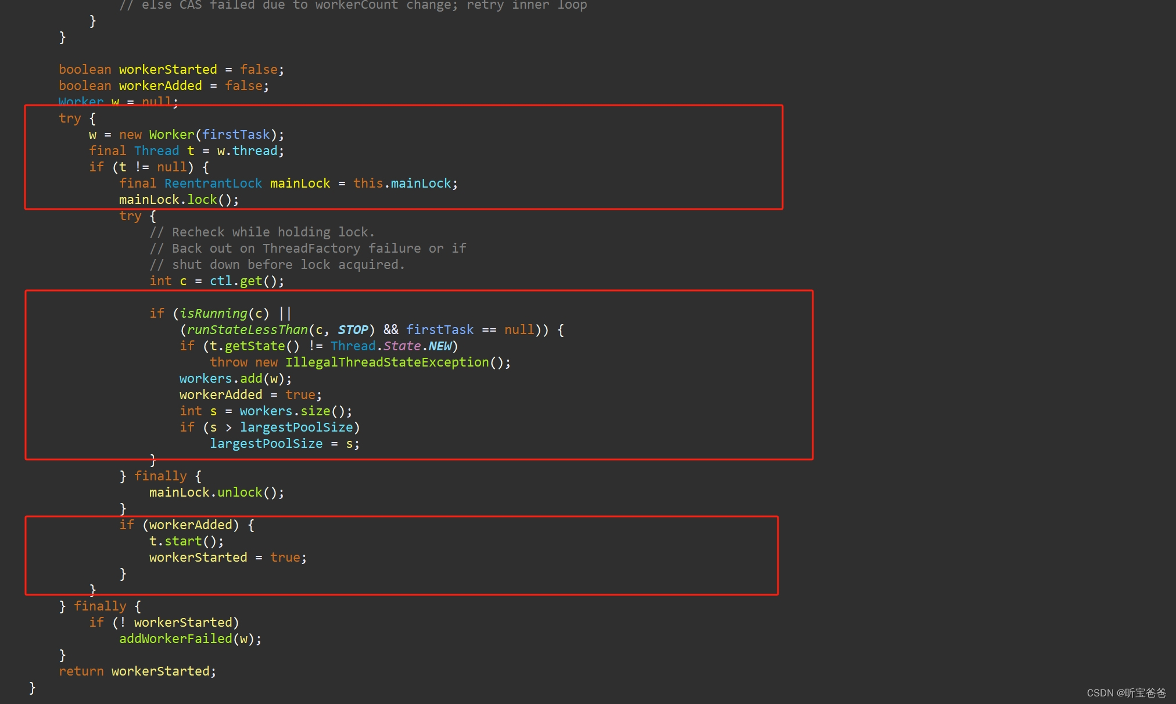Screen dimensions: 1176x704
Task: Click 'int s = workers.size();' line
Action: pos(266,411)
